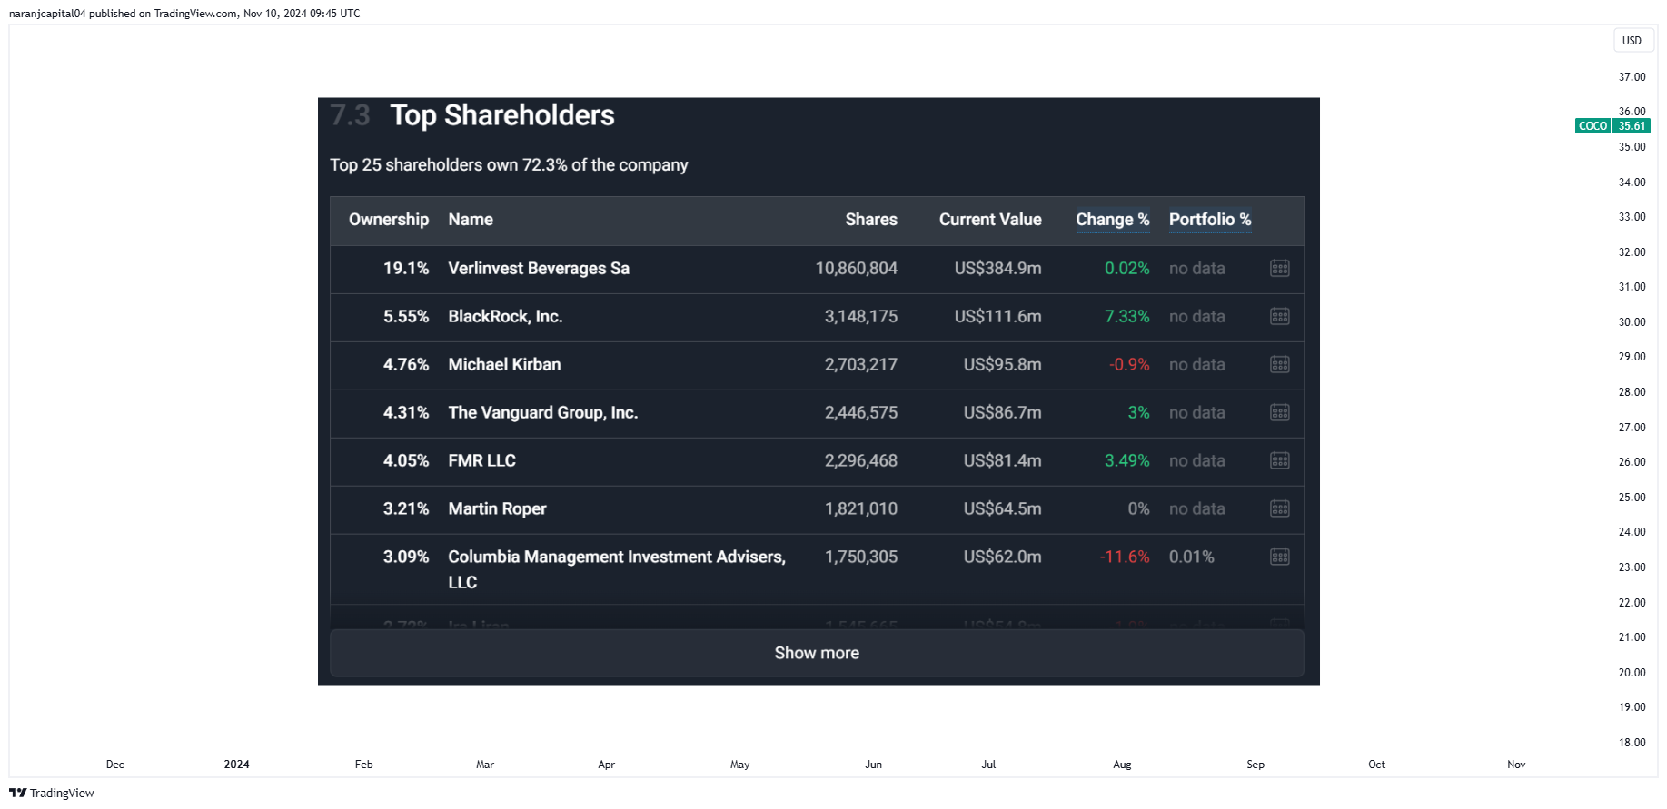Click the Michael Kirban row calendar icon

1279,364
